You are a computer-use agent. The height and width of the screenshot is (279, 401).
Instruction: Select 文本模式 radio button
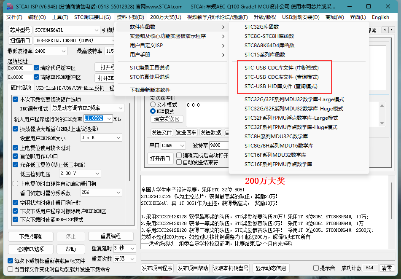click(153, 105)
